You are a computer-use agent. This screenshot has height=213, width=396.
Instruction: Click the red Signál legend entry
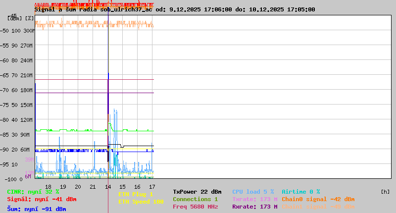42,199
